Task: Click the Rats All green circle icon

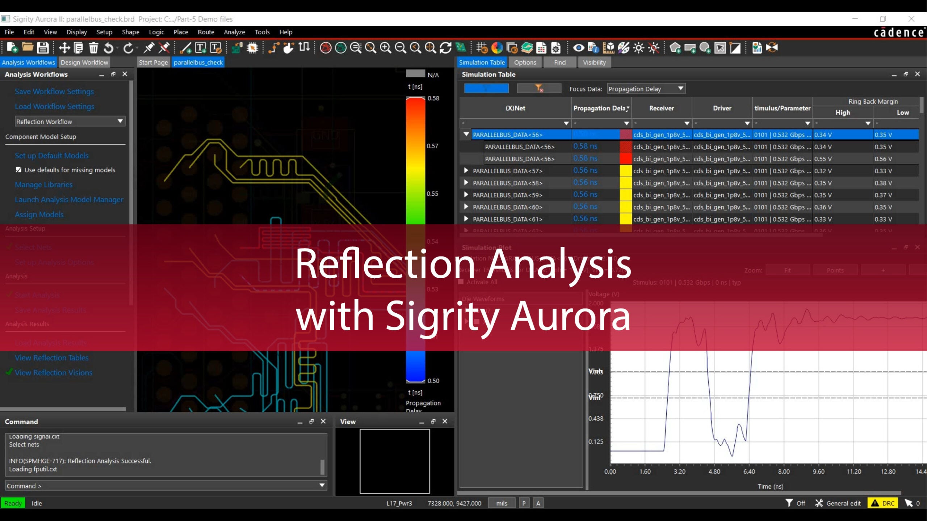Action: pyautogui.click(x=340, y=47)
